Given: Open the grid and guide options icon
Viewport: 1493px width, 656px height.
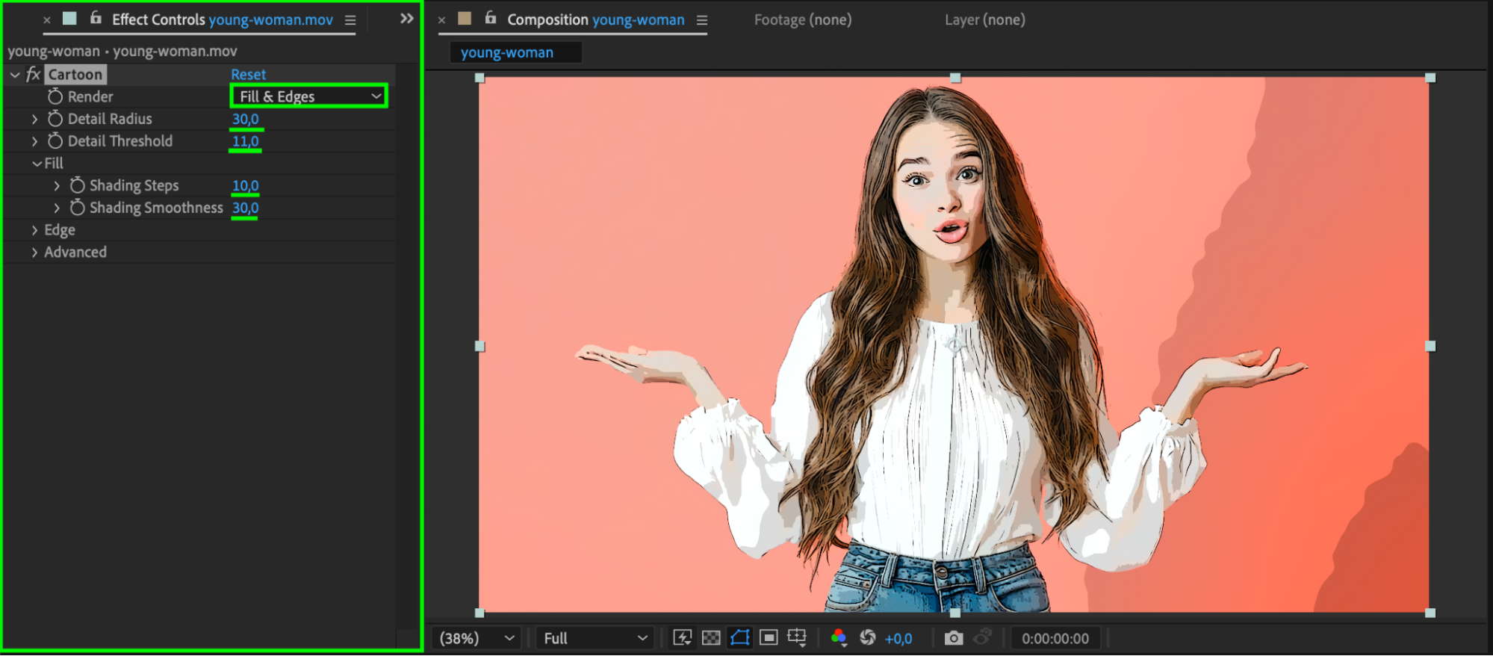Looking at the screenshot, I should pyautogui.click(x=797, y=637).
